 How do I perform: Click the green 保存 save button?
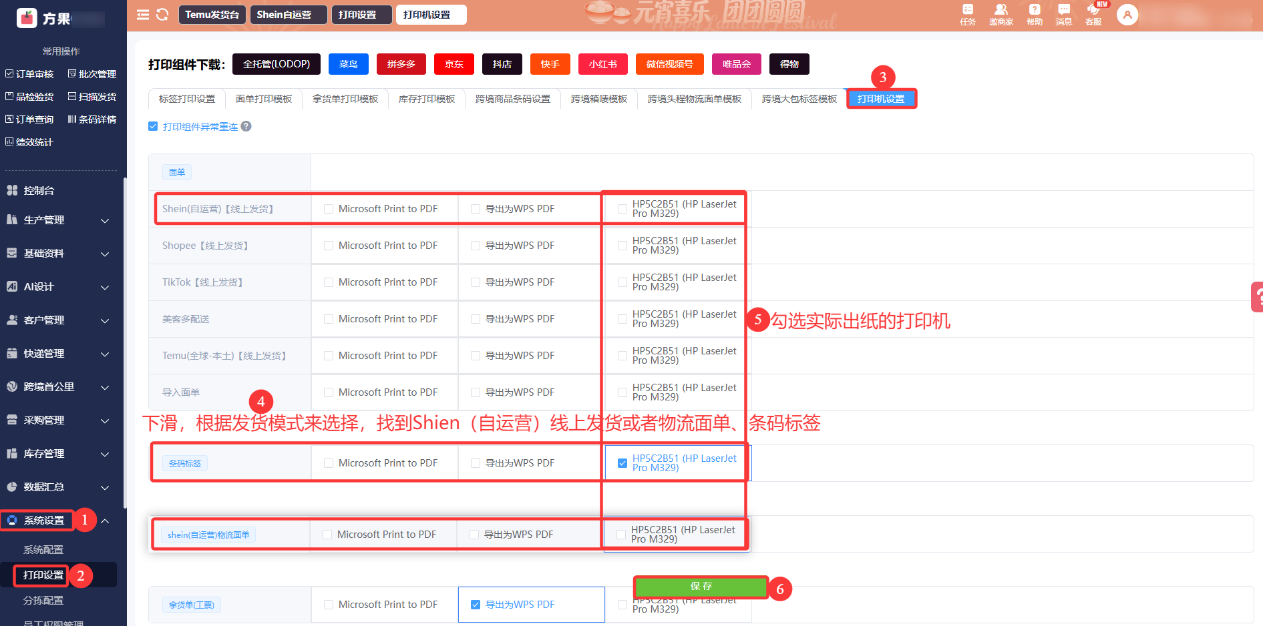pyautogui.click(x=701, y=586)
